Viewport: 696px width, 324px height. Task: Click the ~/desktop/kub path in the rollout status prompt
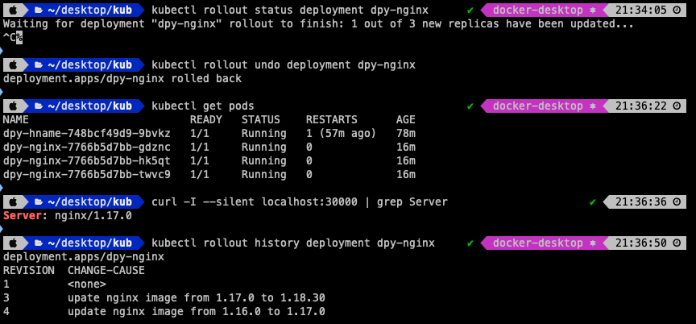coord(89,10)
